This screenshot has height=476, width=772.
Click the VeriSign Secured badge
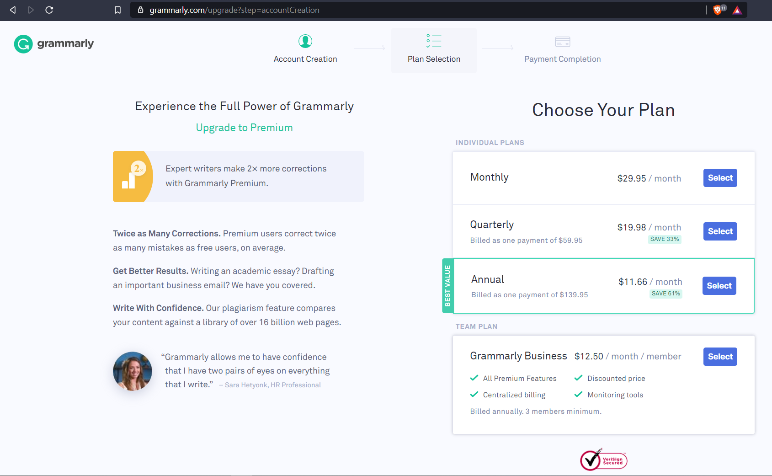pos(603,460)
